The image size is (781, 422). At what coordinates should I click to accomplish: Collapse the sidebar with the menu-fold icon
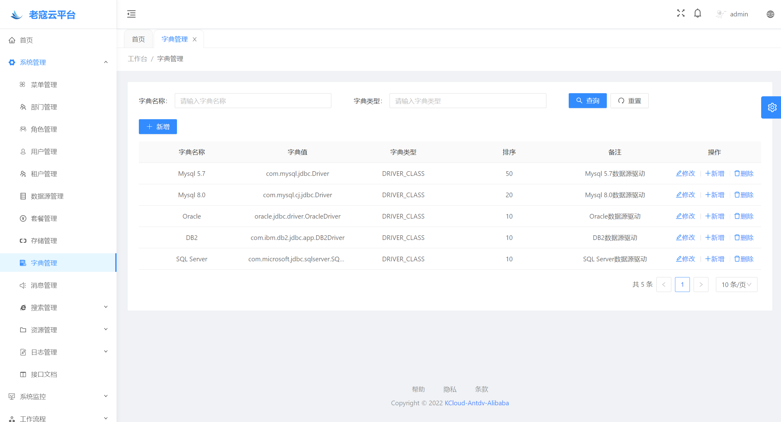(x=131, y=14)
